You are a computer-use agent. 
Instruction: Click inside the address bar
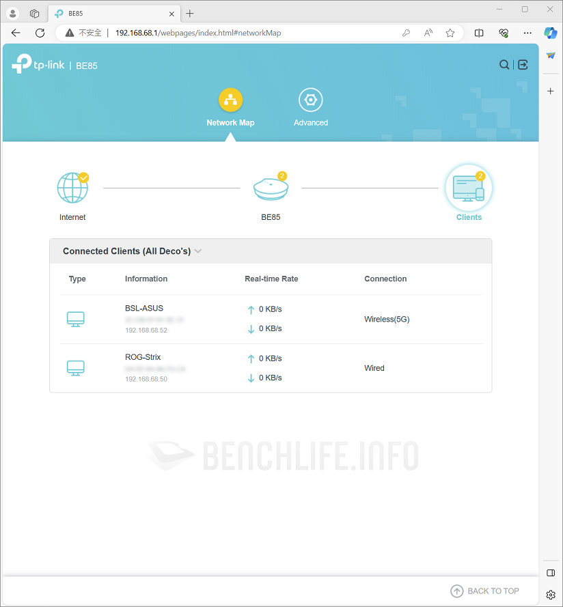tap(205, 32)
